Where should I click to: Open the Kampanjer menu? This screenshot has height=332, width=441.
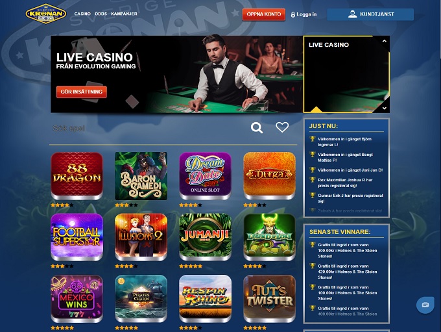(124, 14)
